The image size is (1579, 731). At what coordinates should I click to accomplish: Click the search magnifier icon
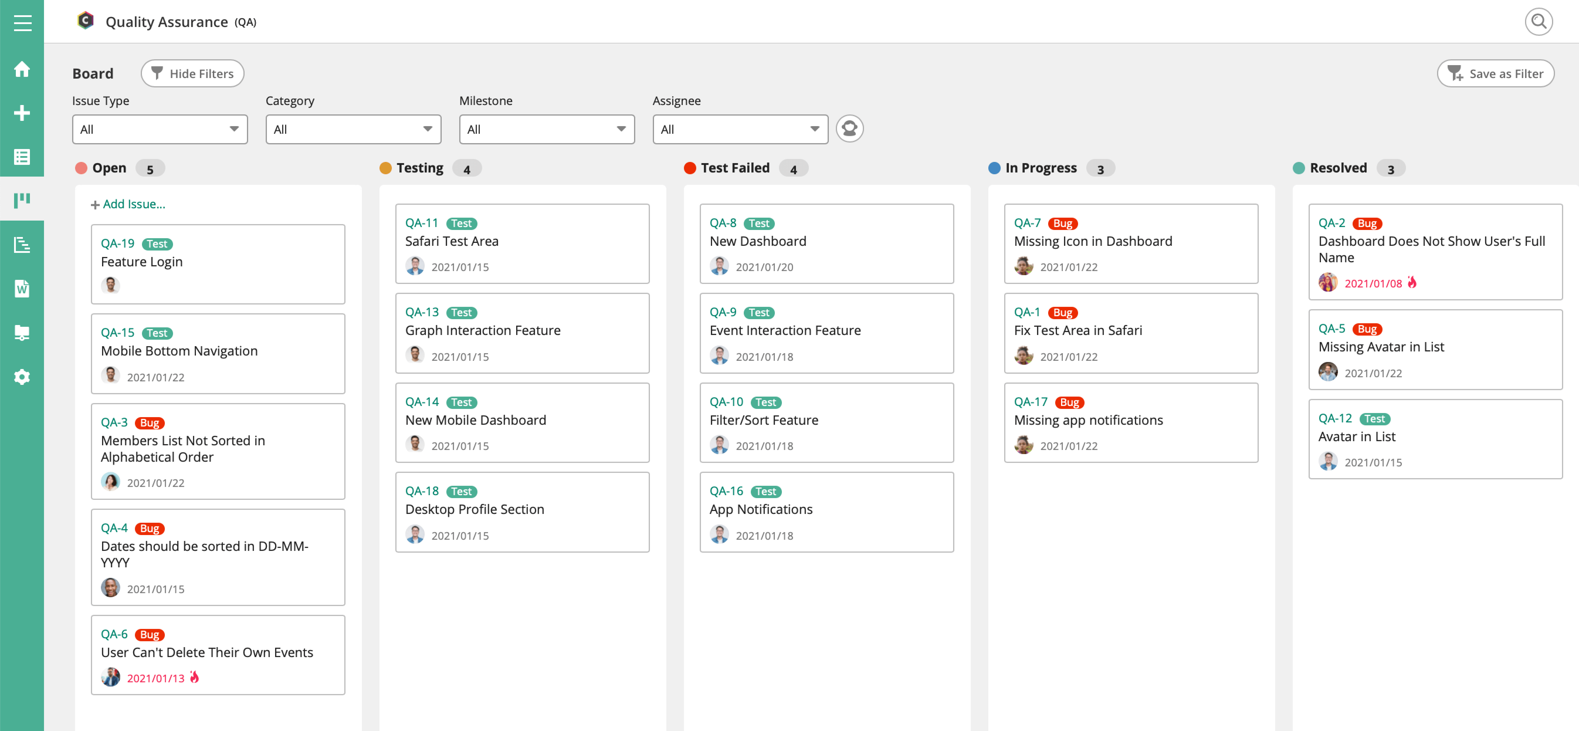tap(1538, 22)
